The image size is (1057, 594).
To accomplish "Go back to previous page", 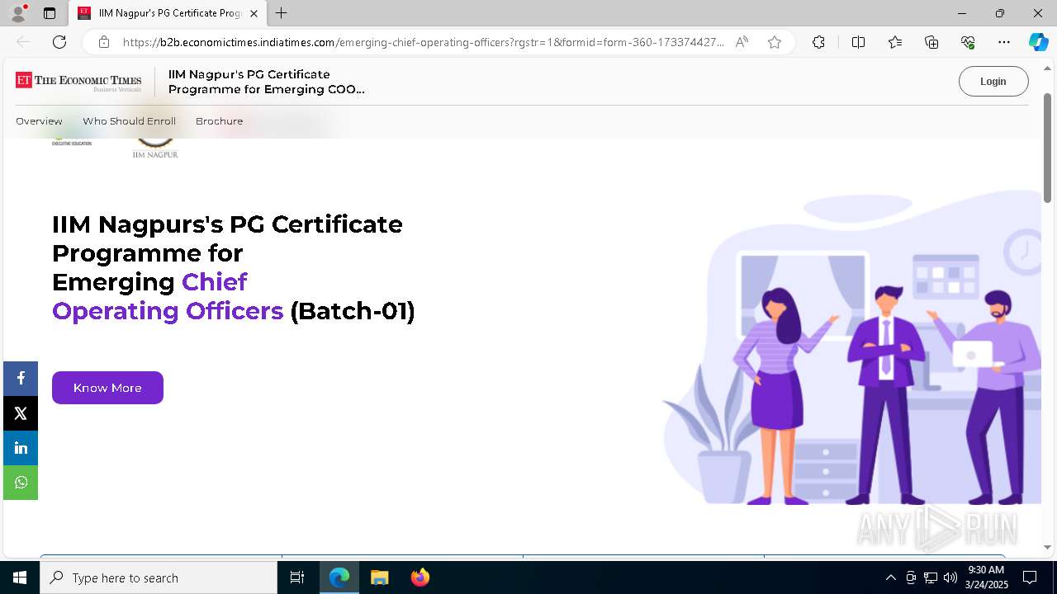I will [23, 42].
